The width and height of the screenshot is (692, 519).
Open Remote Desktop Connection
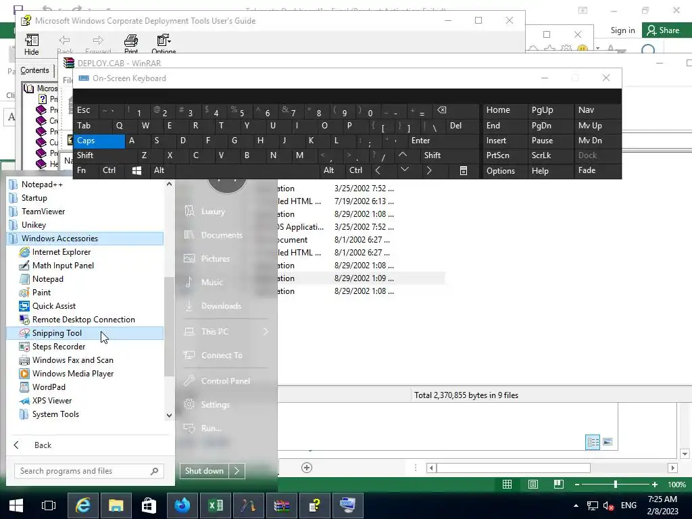84,320
